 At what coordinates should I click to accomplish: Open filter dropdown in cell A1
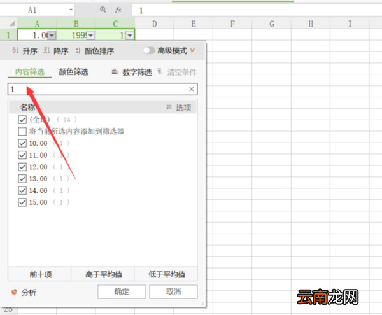click(52, 36)
